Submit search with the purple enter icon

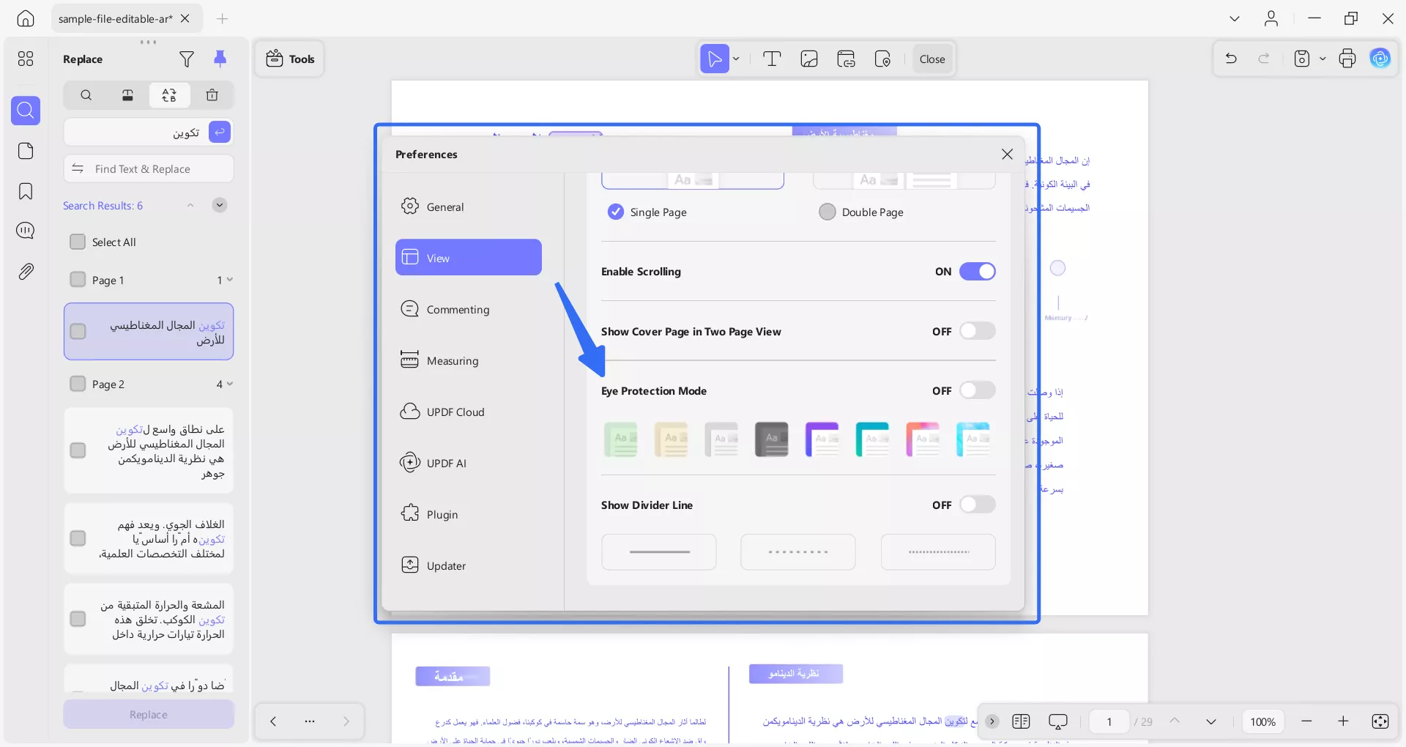220,132
